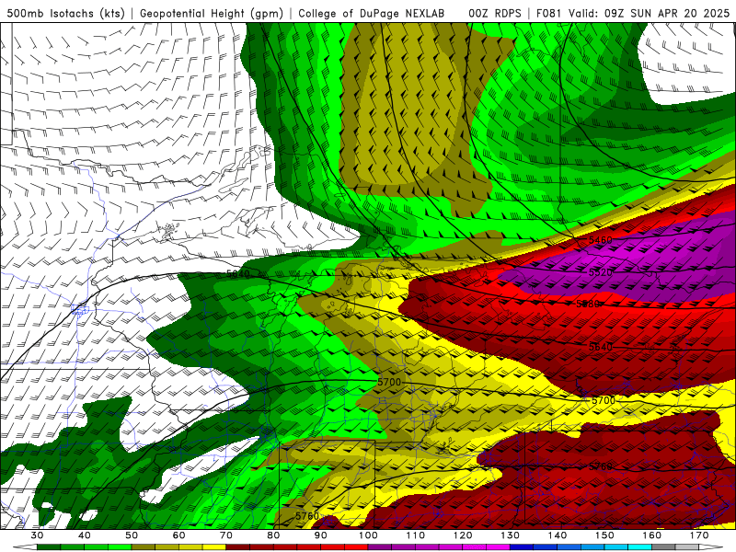
Task: Click the color bar tick label 70
Action: tap(226, 535)
